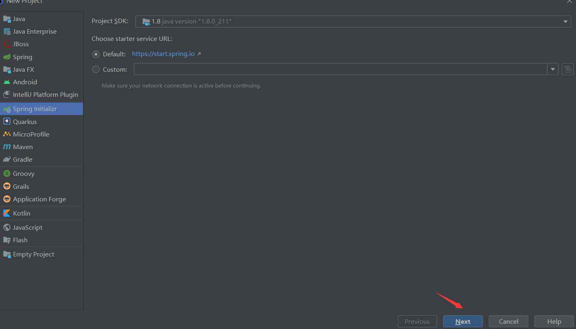
Task: Click the red JBoss icon
Action: click(x=6, y=44)
